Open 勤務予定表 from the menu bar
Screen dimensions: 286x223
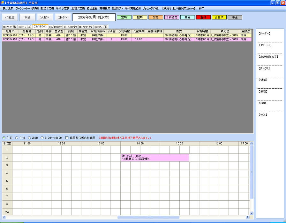pos(47,8)
